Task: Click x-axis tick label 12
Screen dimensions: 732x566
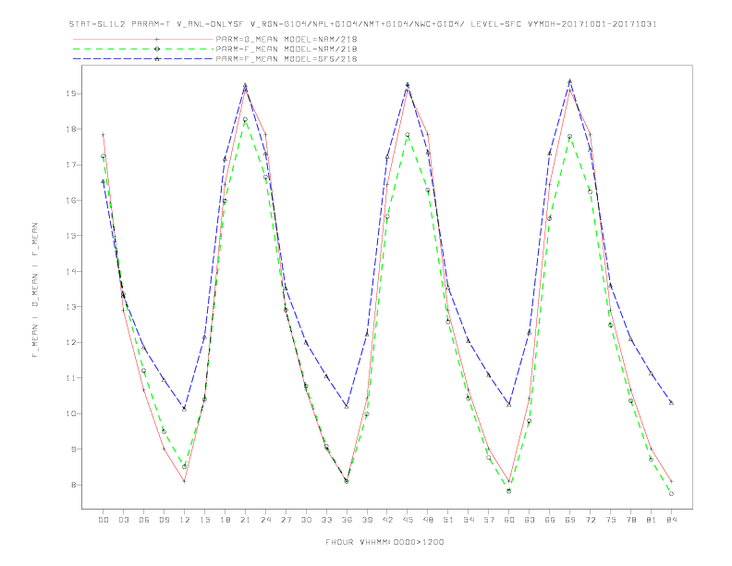Action: (185, 520)
